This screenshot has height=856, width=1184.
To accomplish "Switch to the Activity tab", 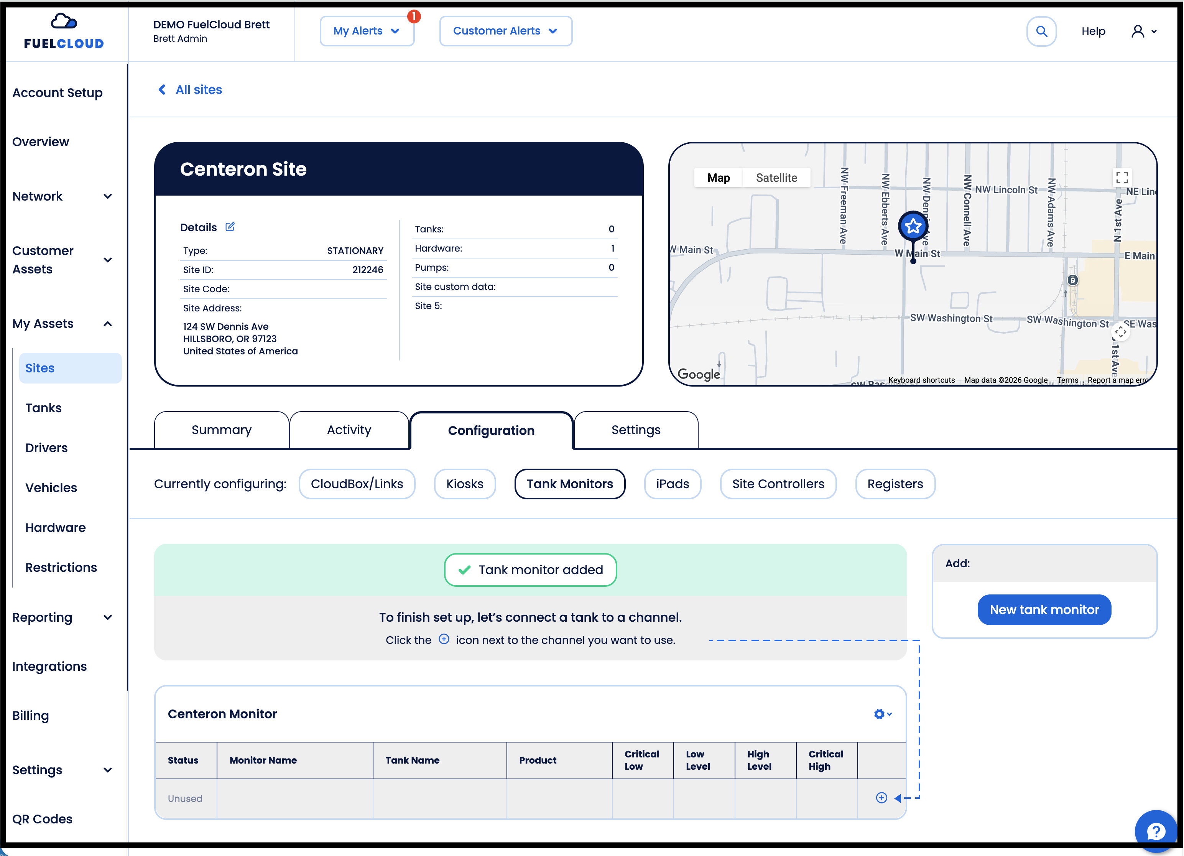I will tap(349, 430).
